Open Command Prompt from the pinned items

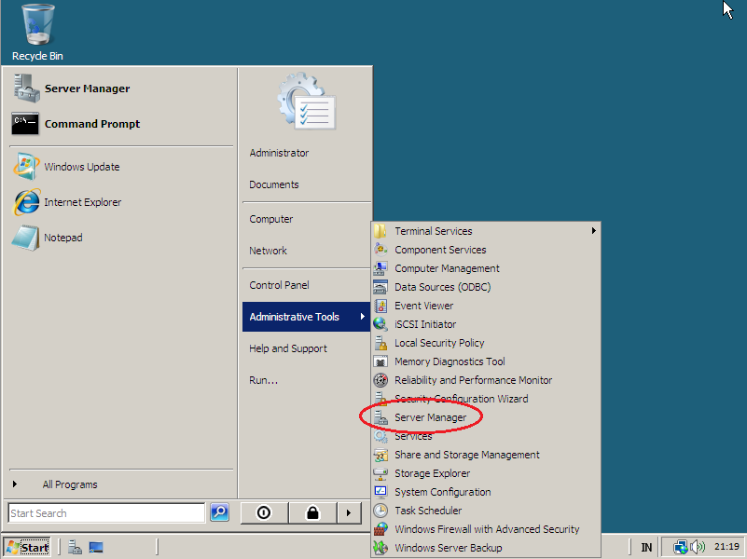[91, 122]
